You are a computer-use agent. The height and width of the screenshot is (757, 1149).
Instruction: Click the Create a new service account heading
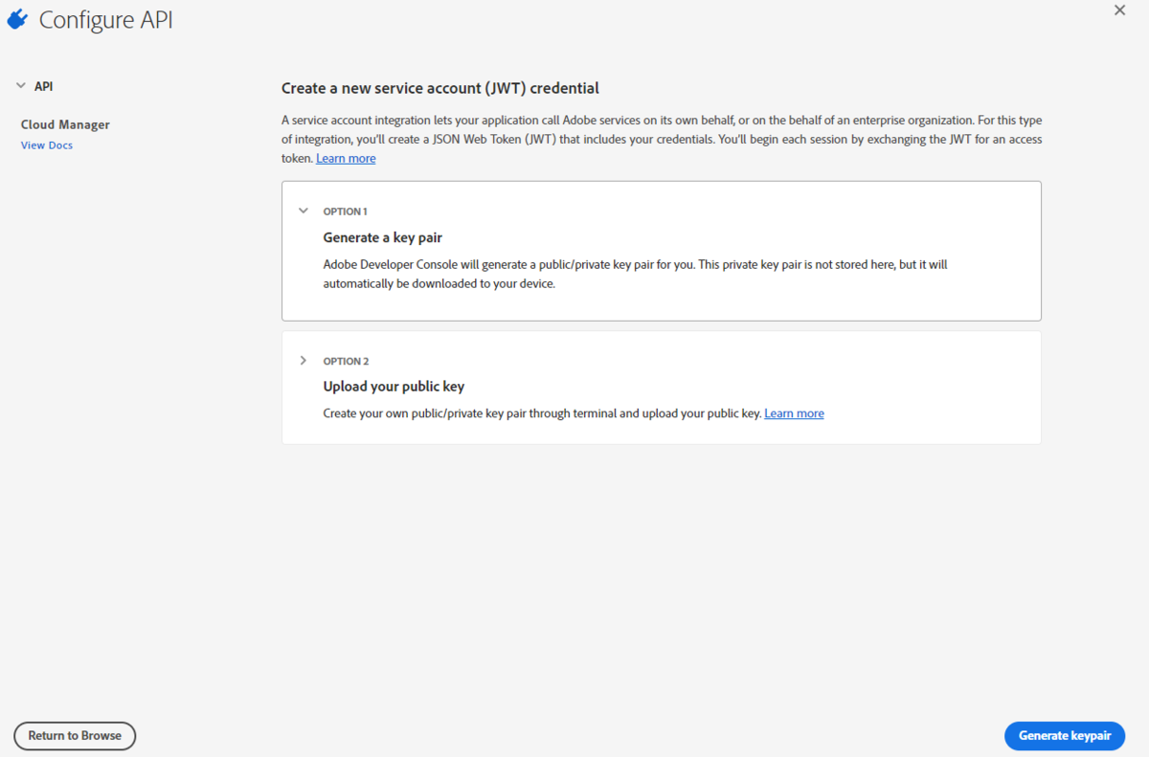click(440, 88)
